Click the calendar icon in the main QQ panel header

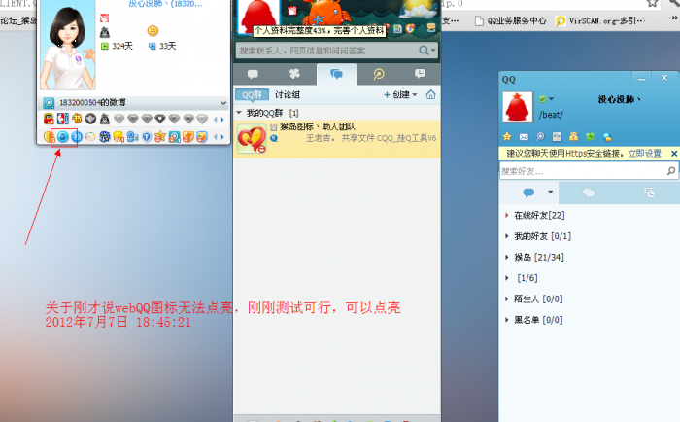pos(397,28)
